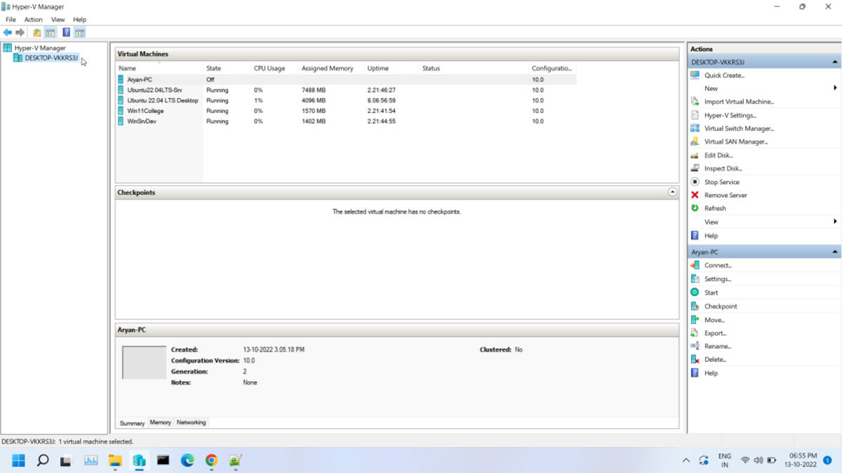842x473 pixels.
Task: Click the Virtual SAN Manager icon
Action: [x=695, y=142]
